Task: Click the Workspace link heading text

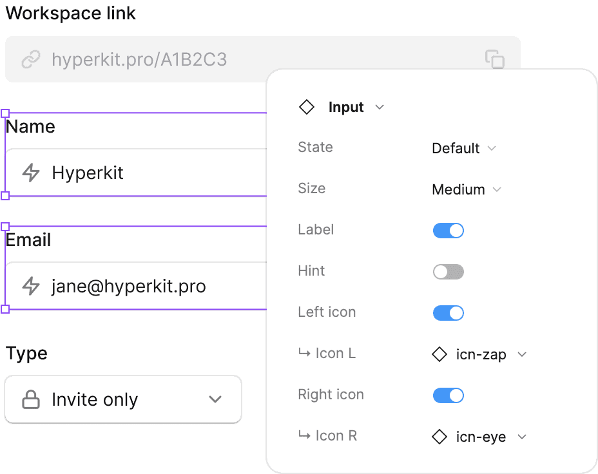Action: 70,14
